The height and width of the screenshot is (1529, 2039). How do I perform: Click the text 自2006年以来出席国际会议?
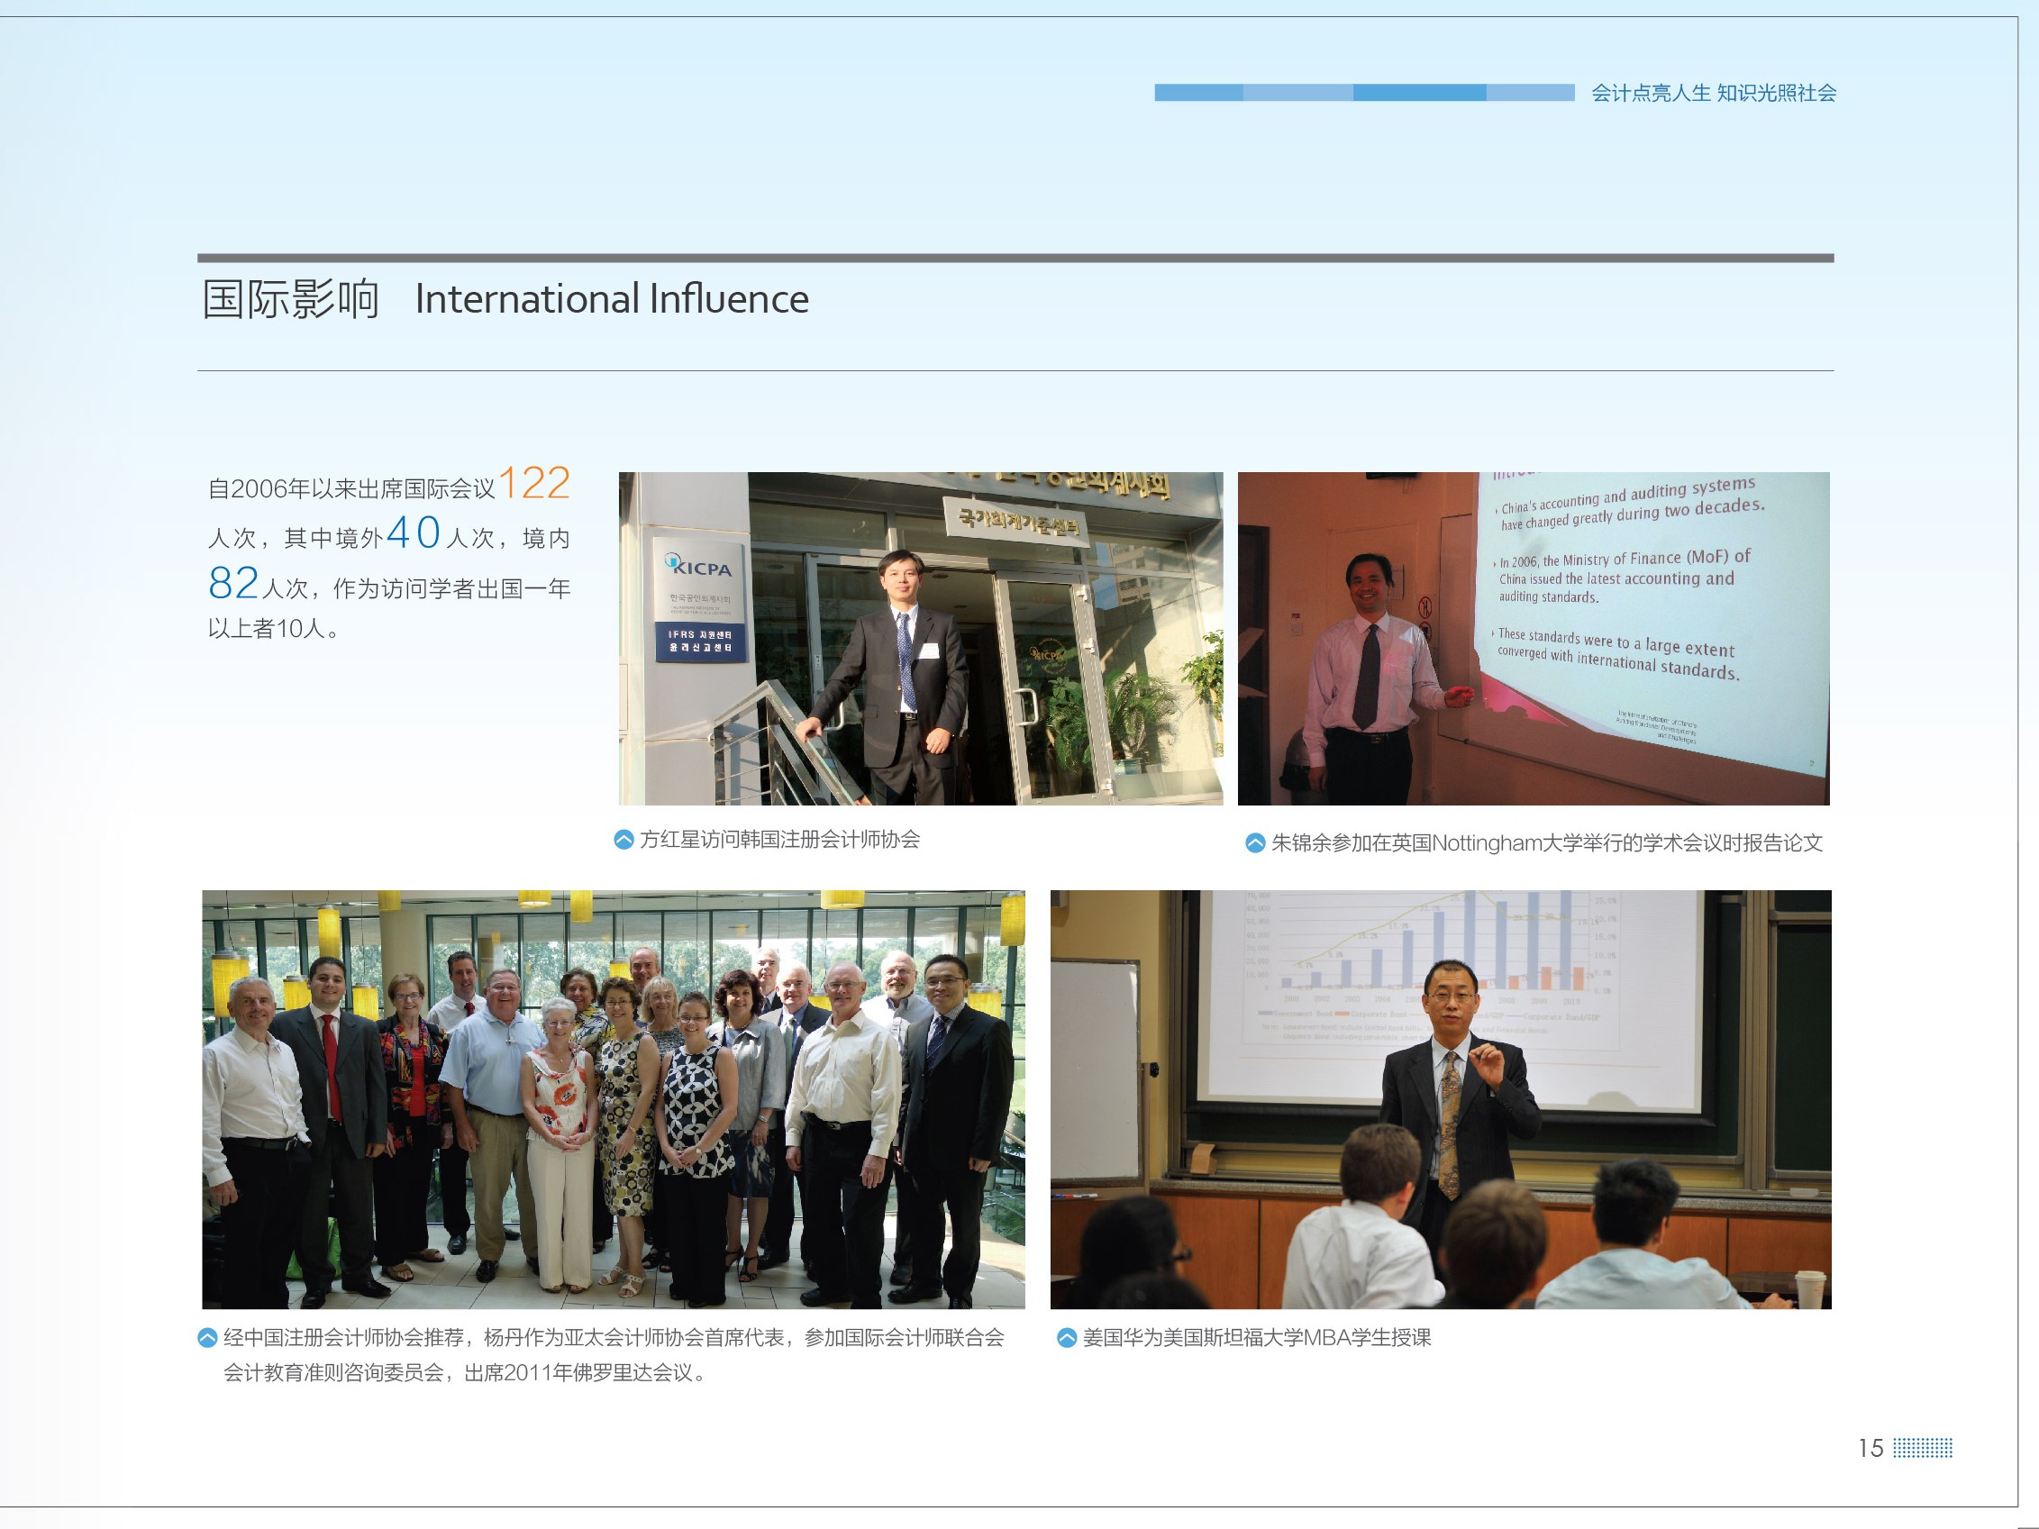351,489
